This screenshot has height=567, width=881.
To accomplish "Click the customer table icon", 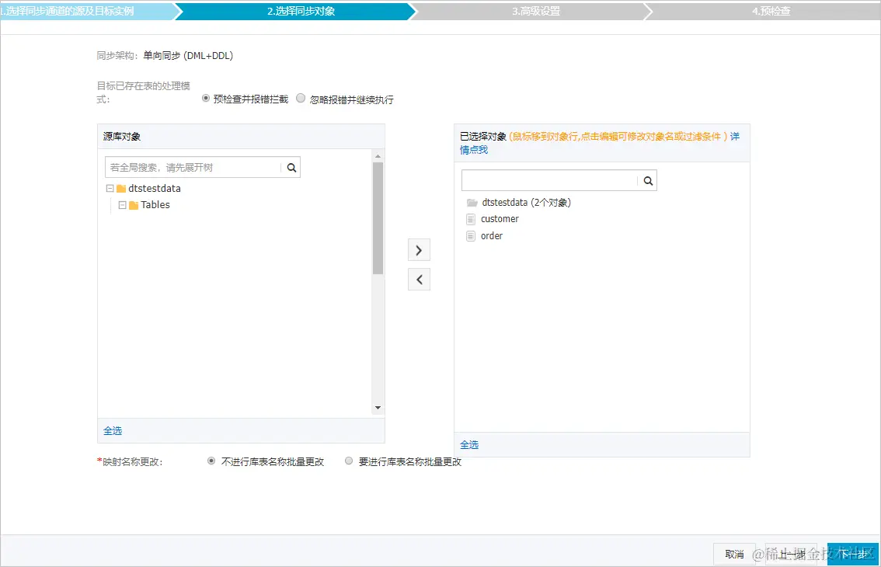I will tap(471, 219).
